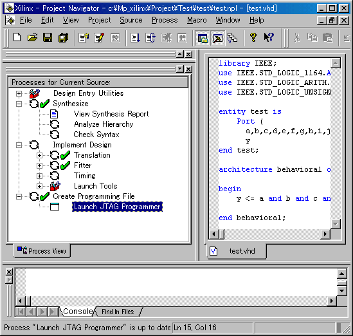
Task: Open the Process menu
Action: click(x=165, y=20)
